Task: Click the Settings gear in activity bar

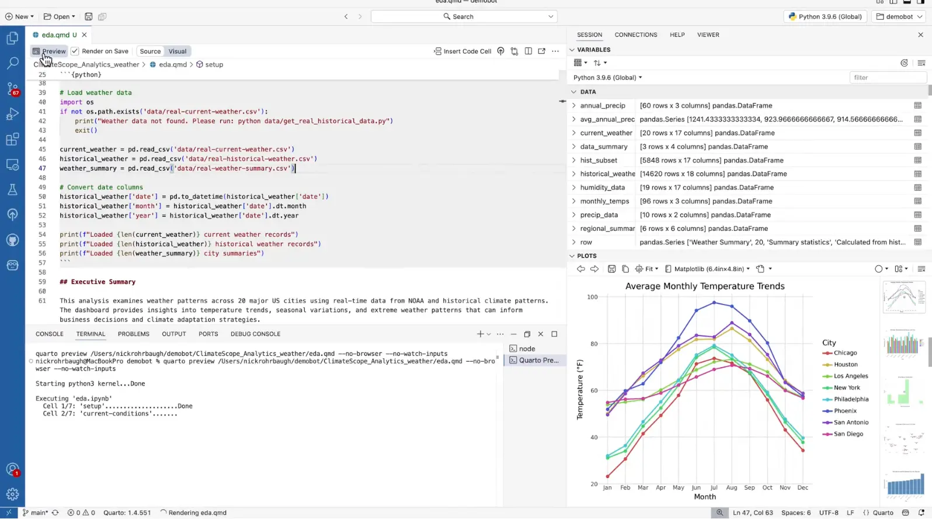Action: (12, 494)
